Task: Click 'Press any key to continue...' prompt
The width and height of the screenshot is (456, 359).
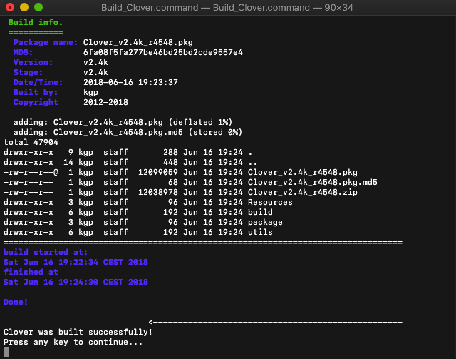Action: point(73,342)
